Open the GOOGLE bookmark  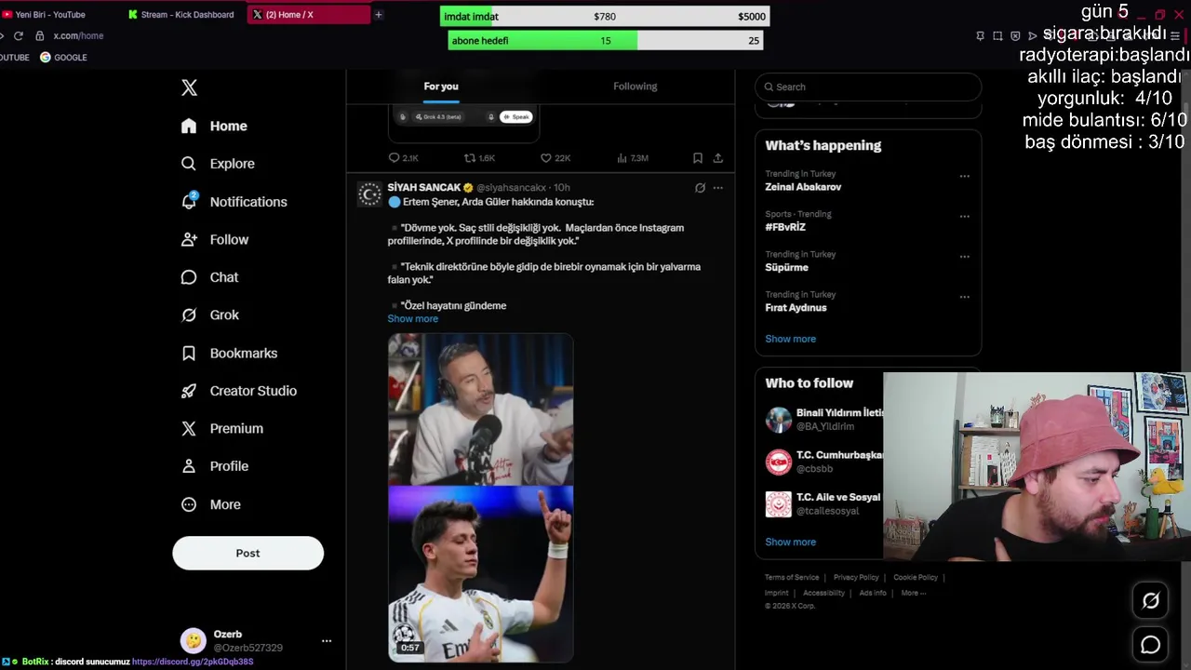(63, 58)
